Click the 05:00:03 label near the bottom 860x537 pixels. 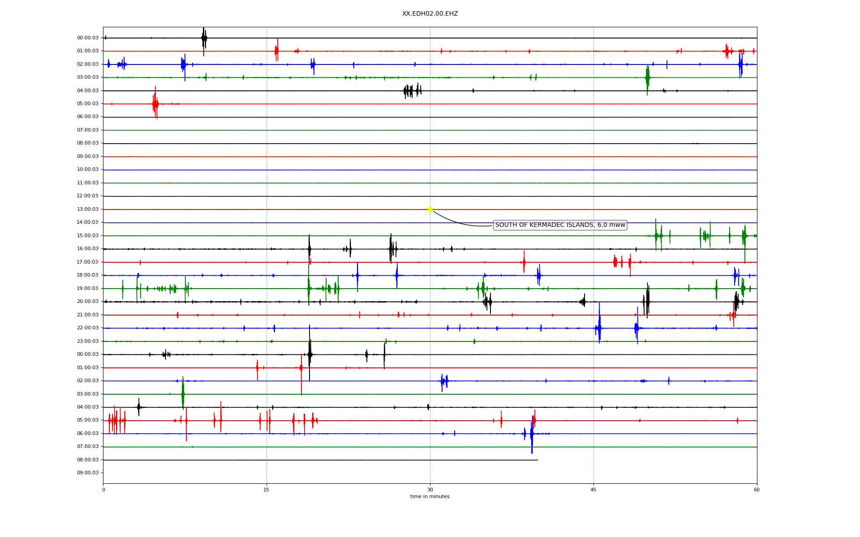point(88,420)
